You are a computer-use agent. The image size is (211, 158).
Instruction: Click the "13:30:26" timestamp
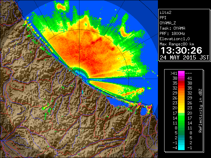click(x=181, y=50)
